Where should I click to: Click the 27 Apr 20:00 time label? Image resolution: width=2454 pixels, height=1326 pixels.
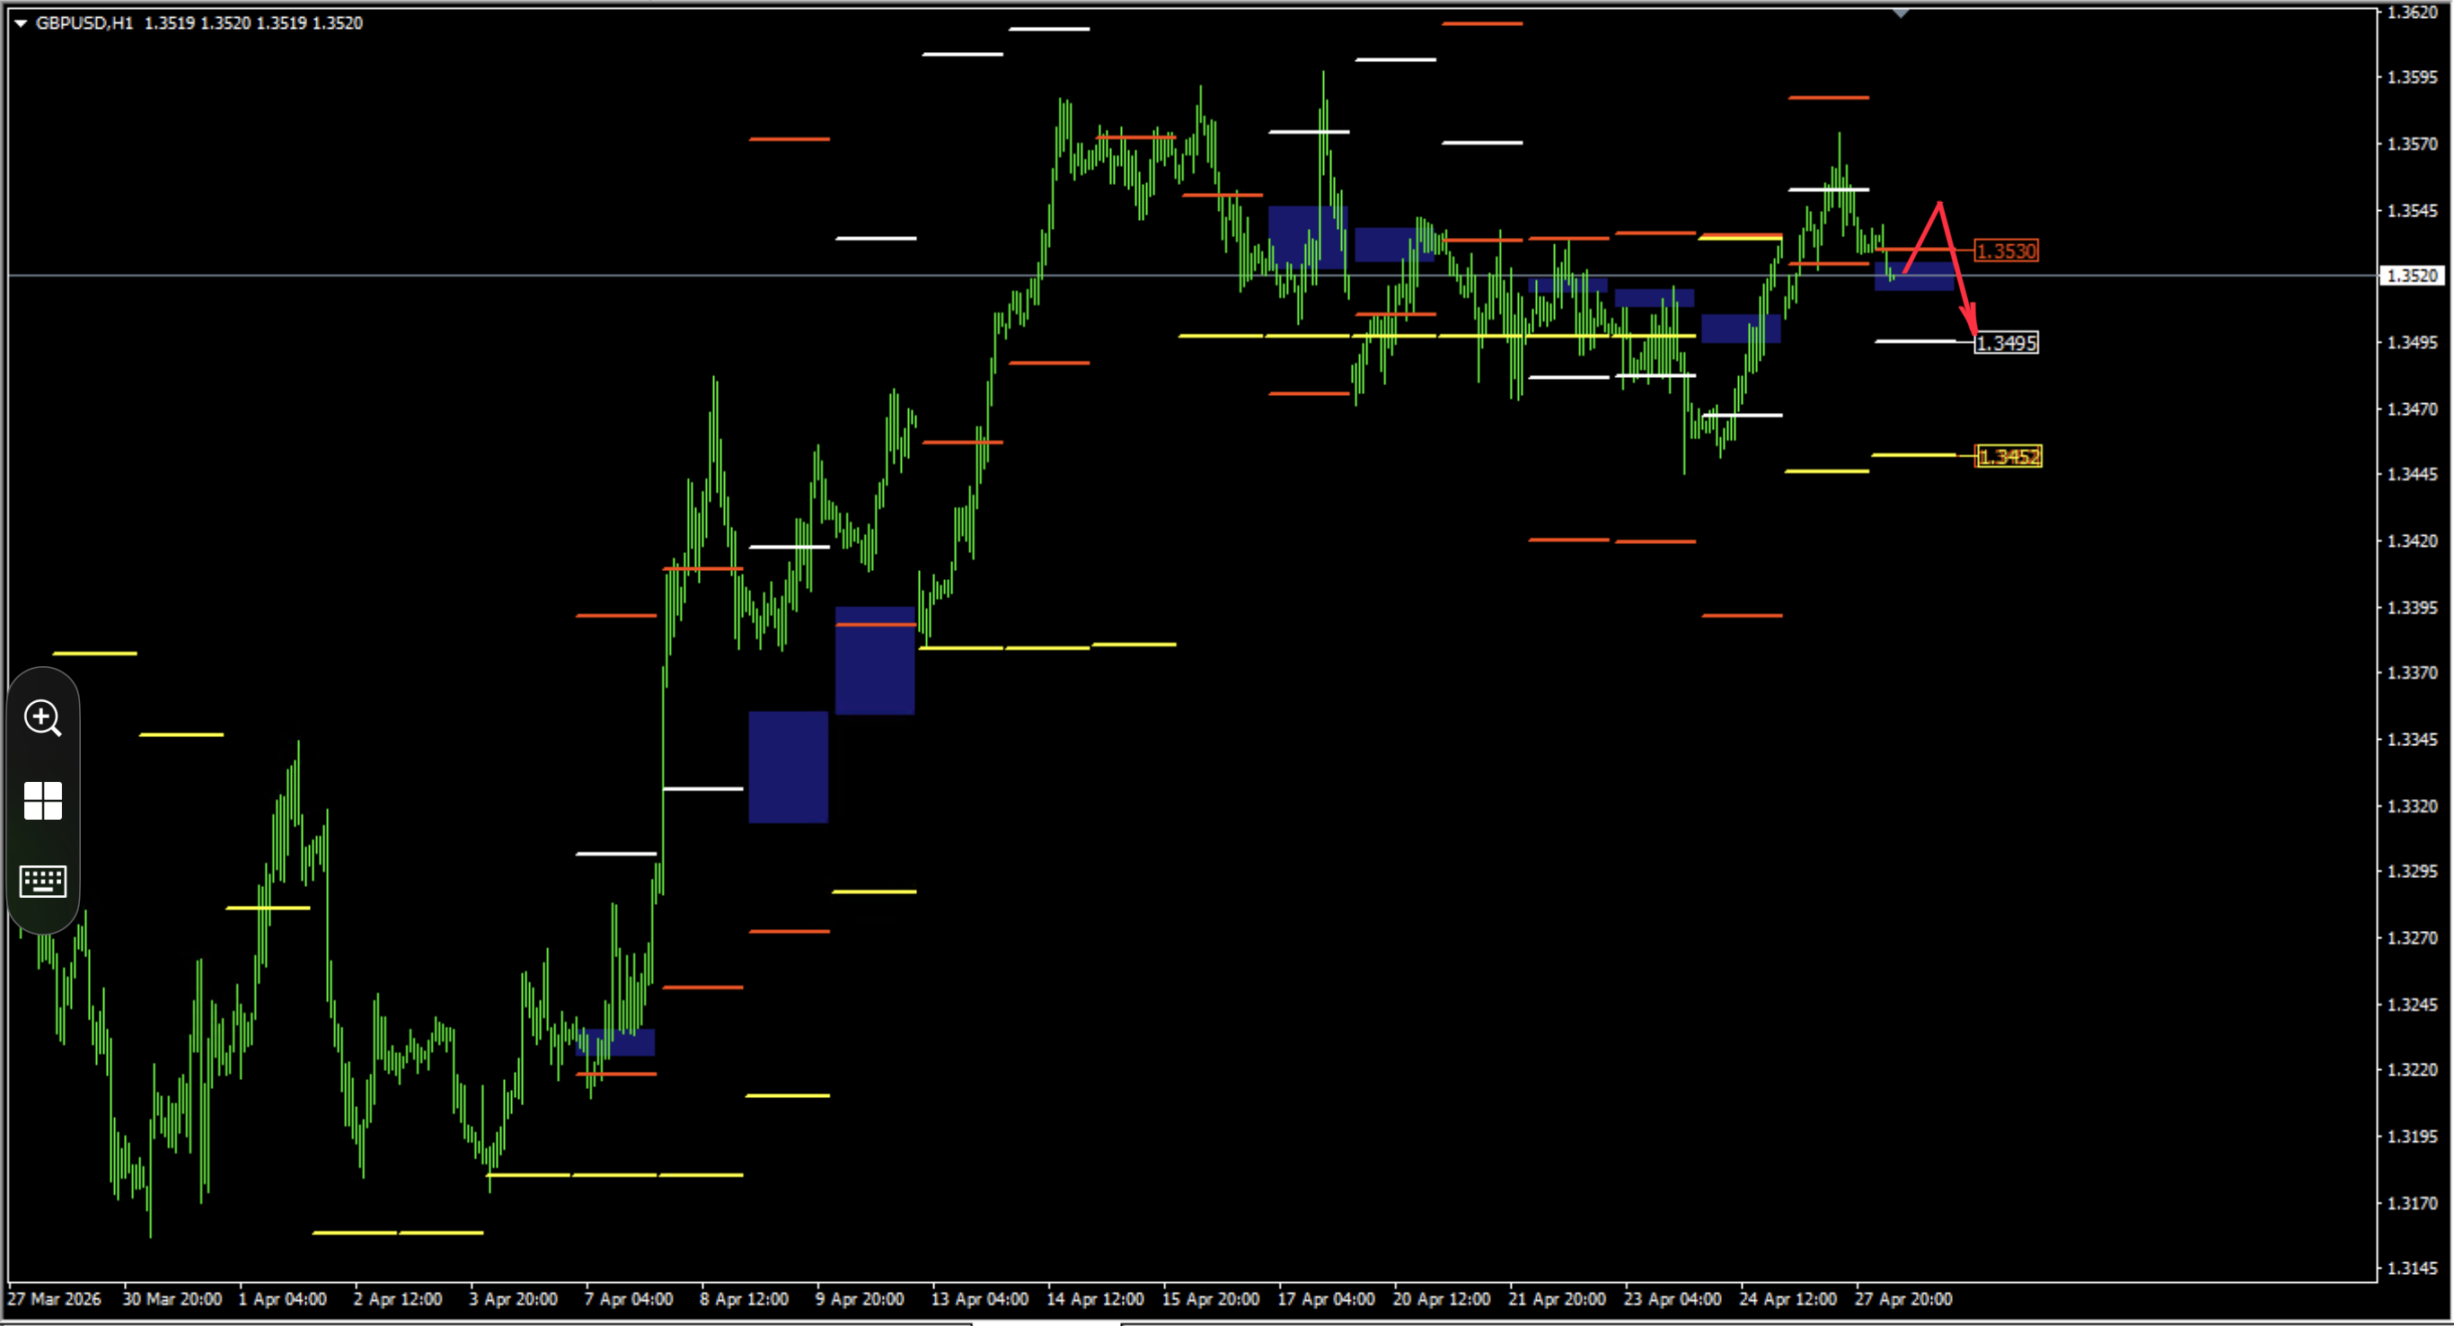[x=1902, y=1299]
